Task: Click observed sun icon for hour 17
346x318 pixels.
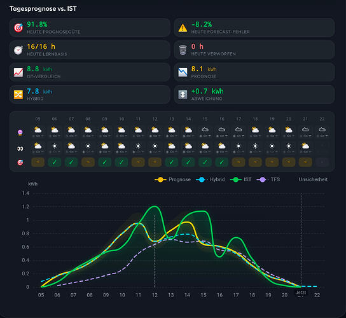Action: coord(239,146)
